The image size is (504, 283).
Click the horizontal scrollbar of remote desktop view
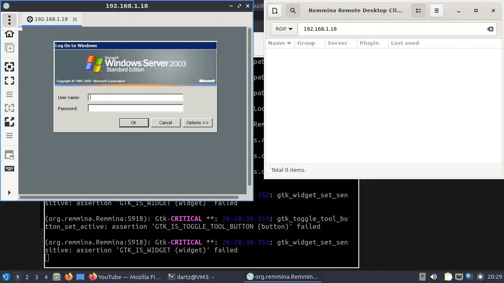click(x=129, y=197)
